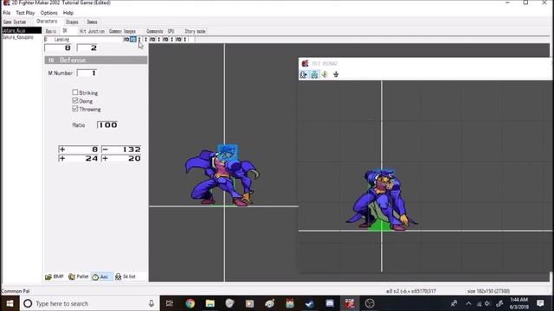Click the hitbox field showing - 132
This screenshot has width=554, height=311.
121,149
